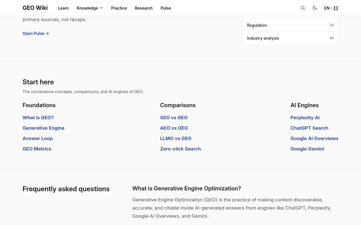Expand the Knowledge dropdown menu
This screenshot has height=225, width=361.
coord(90,8)
